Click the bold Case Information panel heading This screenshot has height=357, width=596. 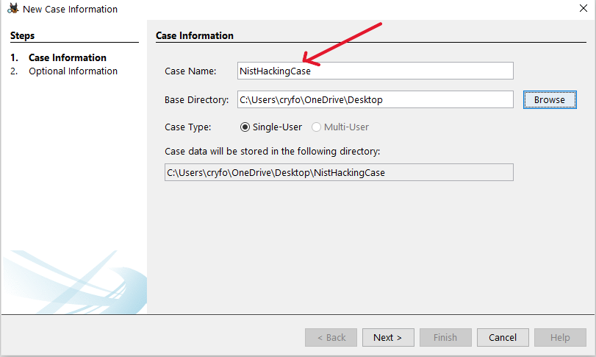click(x=195, y=35)
